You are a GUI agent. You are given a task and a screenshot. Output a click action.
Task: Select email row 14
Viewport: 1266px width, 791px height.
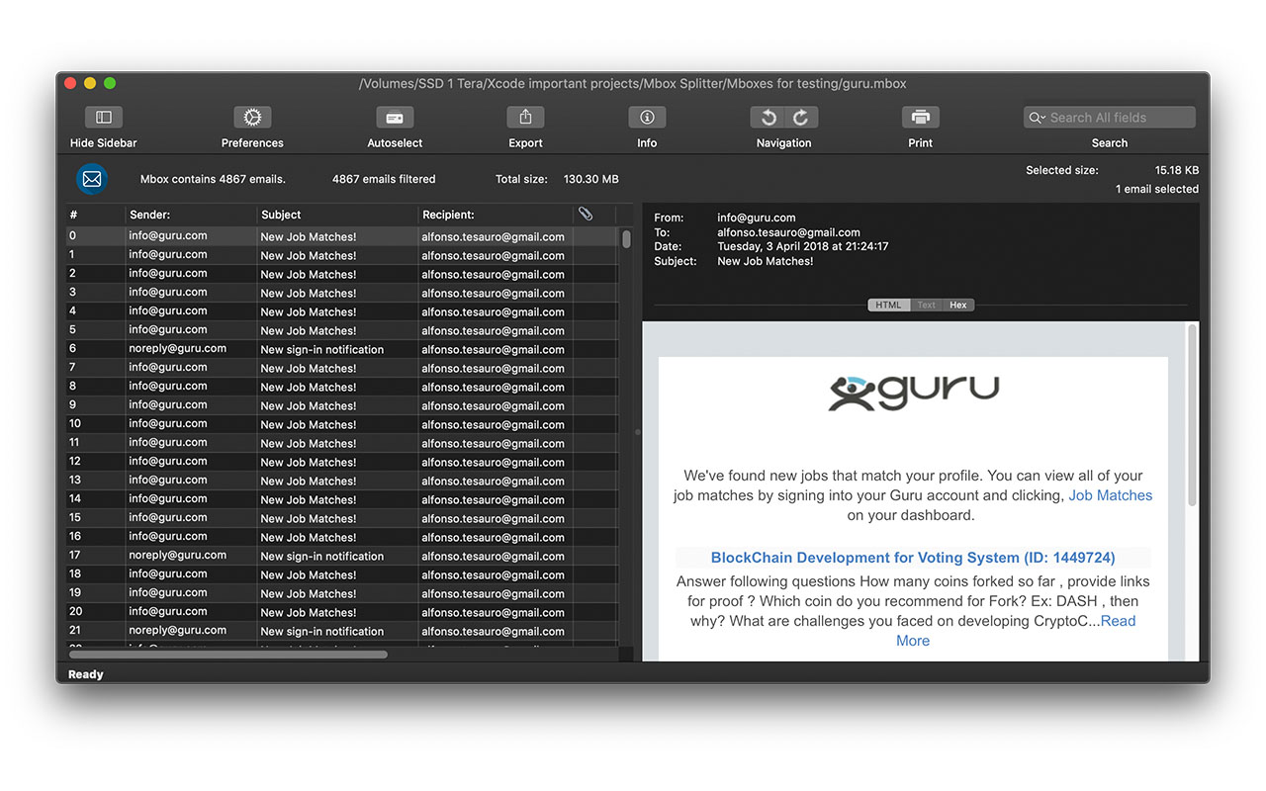click(342, 499)
